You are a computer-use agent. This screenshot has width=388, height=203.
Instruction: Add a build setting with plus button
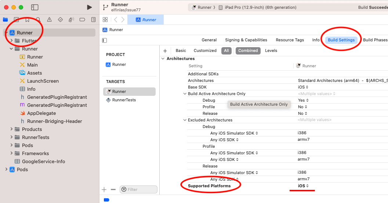165,51
